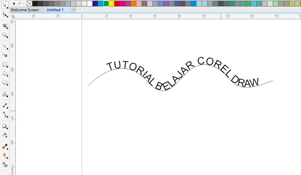The width and height of the screenshot is (301, 175).
Task: Choose the cyan color swatch
Action: point(101,4)
